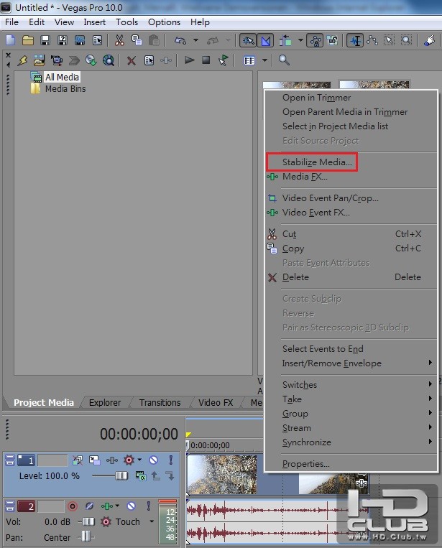Remove selected media with red X

[x=131, y=61]
